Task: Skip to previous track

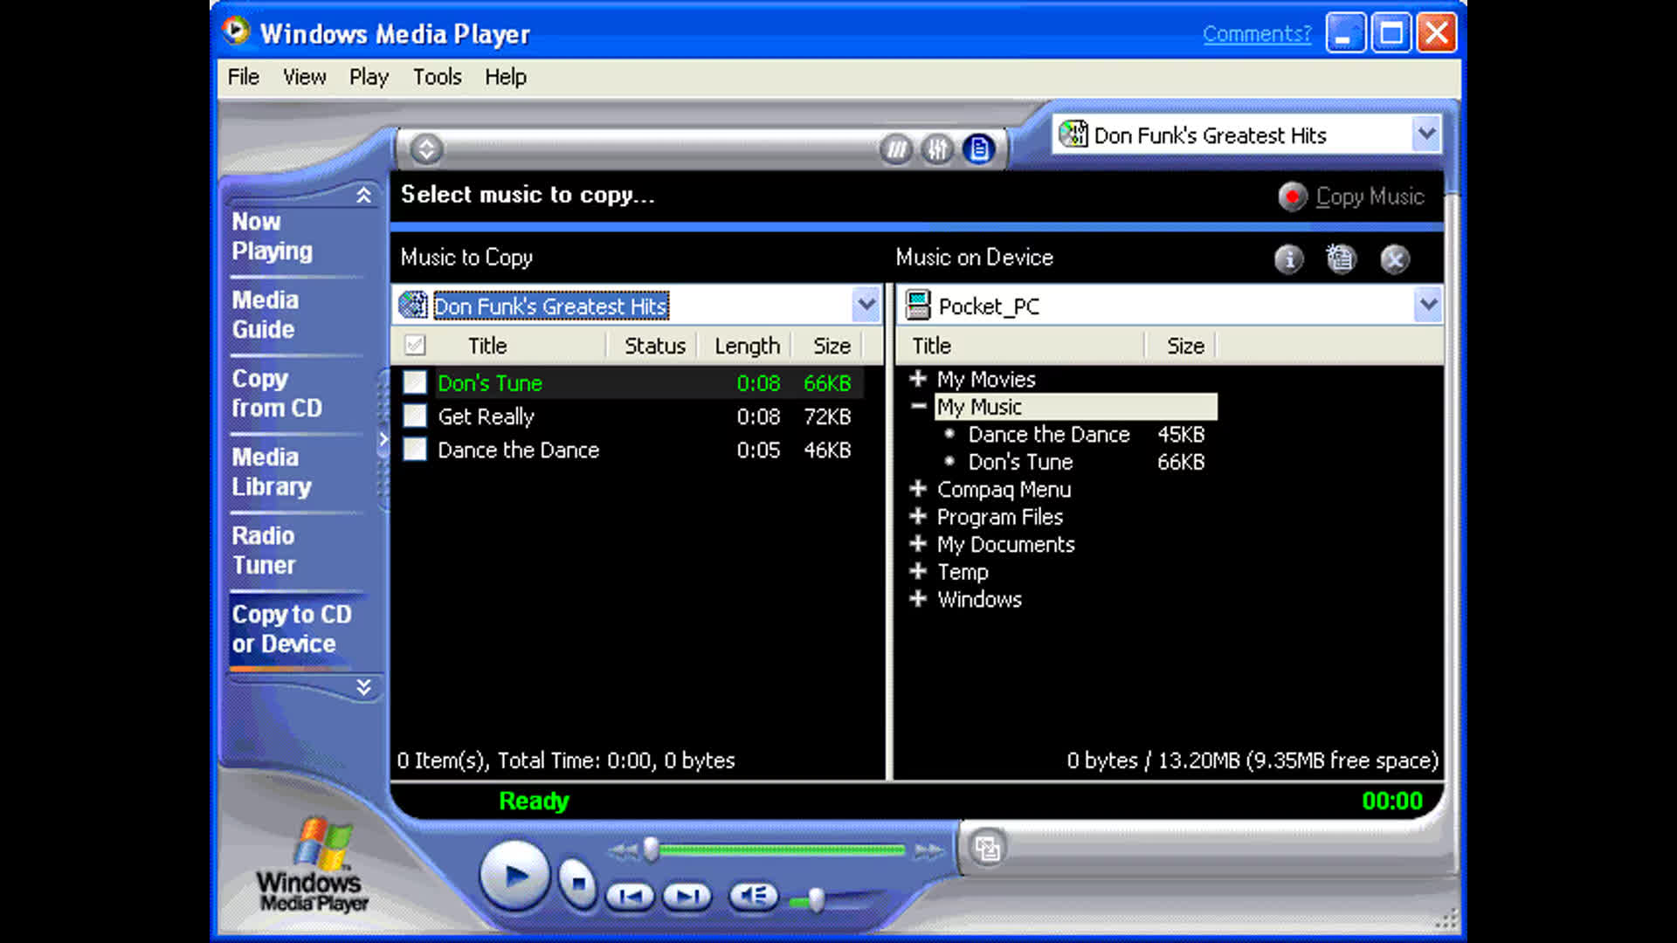Action: 630,896
